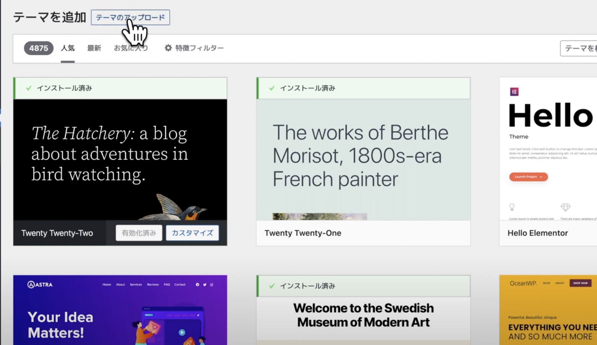The height and width of the screenshot is (345, 597).
Task: Click the SHOP NOW button in OceanWP preview
Action: (580, 283)
